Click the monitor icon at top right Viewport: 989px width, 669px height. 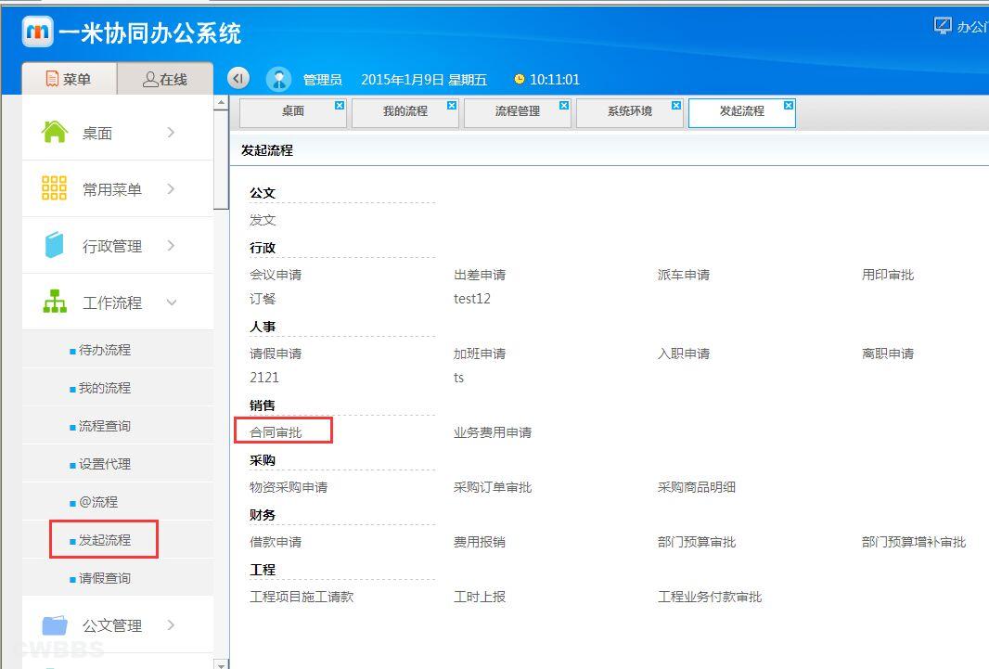pyautogui.click(x=943, y=25)
